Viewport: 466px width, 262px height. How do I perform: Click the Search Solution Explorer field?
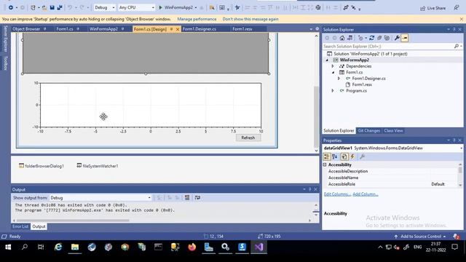click(x=388, y=47)
